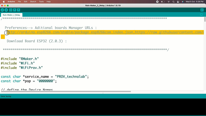
Task: Open the Siri icon in the menu bar
Action: pyautogui.click(x=183, y=2)
